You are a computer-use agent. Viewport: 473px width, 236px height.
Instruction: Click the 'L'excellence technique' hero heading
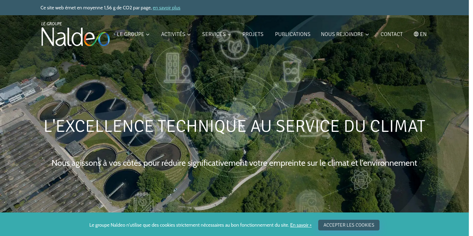(234, 126)
